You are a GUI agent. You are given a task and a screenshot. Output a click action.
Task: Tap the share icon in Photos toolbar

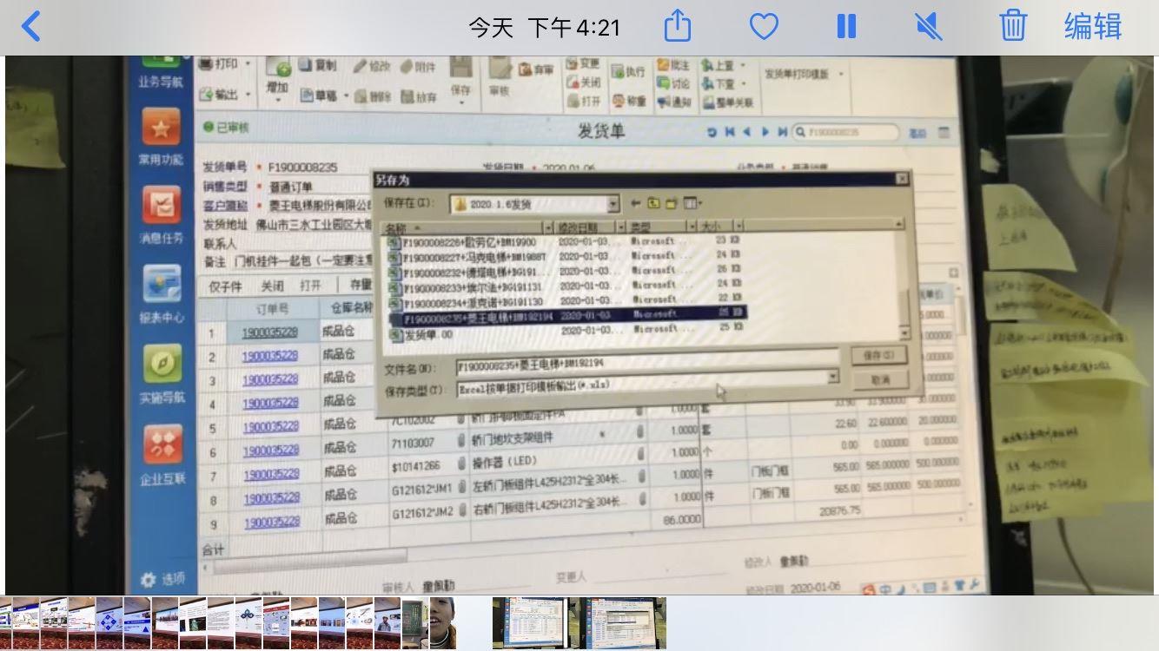tap(678, 25)
